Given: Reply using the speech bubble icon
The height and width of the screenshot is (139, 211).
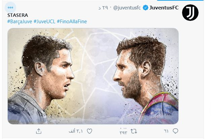Looking at the screenshot, I should (175, 131).
